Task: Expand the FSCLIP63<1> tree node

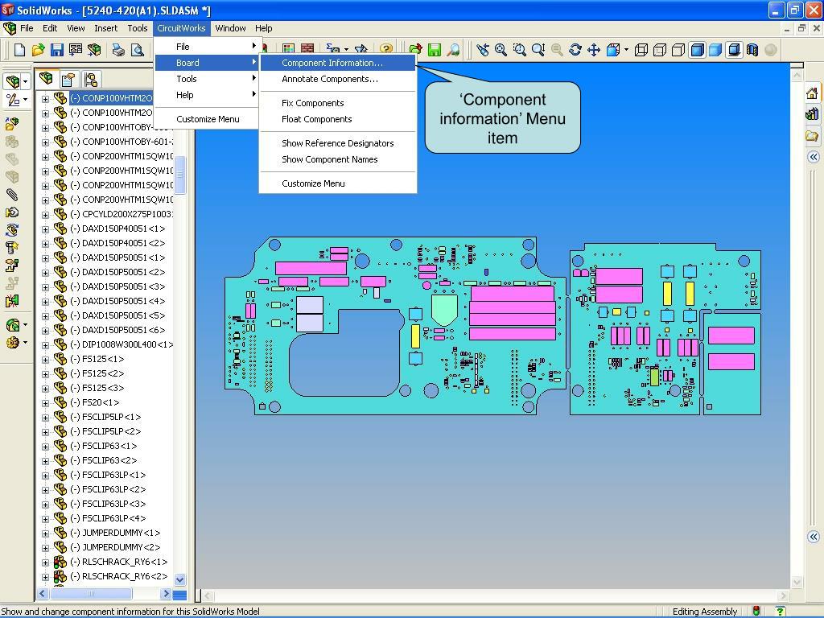Action: coord(45,446)
